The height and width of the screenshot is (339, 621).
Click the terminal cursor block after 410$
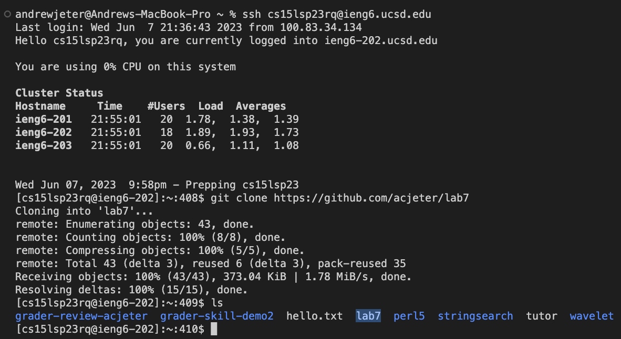click(214, 329)
